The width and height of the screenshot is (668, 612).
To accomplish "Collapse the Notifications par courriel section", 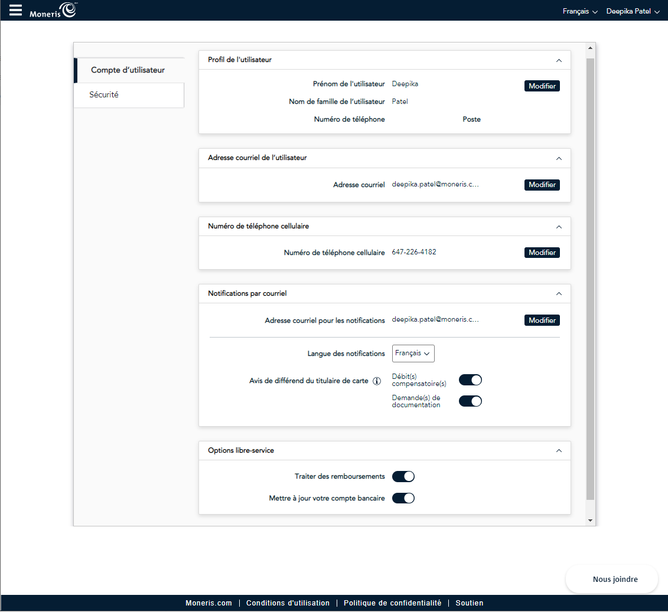I will [x=559, y=293].
